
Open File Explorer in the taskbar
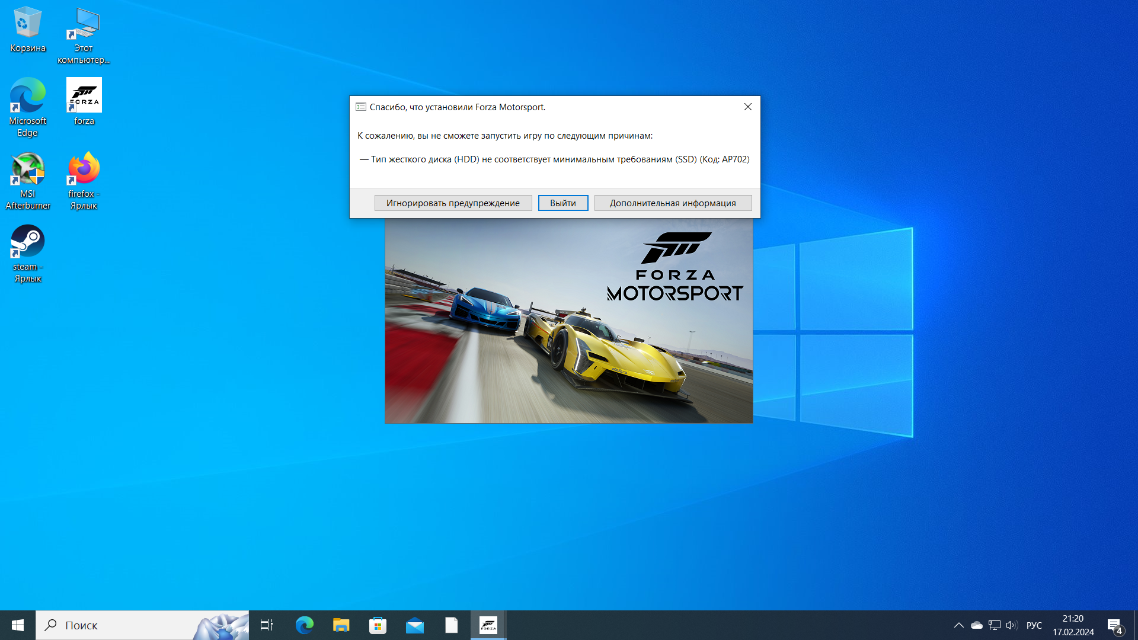tap(341, 625)
